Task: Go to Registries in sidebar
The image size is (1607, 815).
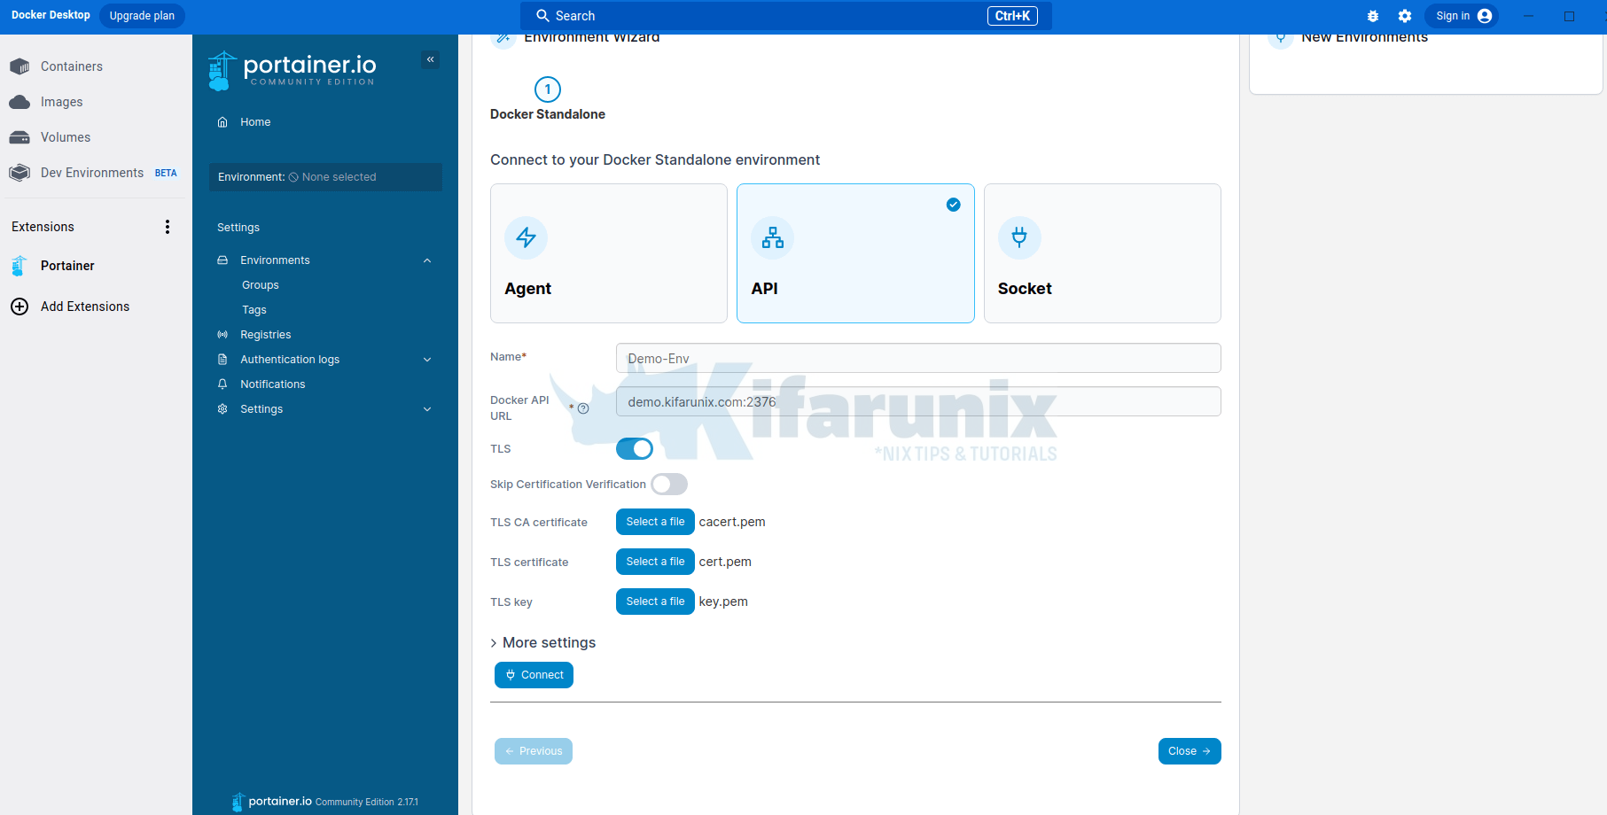Action: (266, 335)
